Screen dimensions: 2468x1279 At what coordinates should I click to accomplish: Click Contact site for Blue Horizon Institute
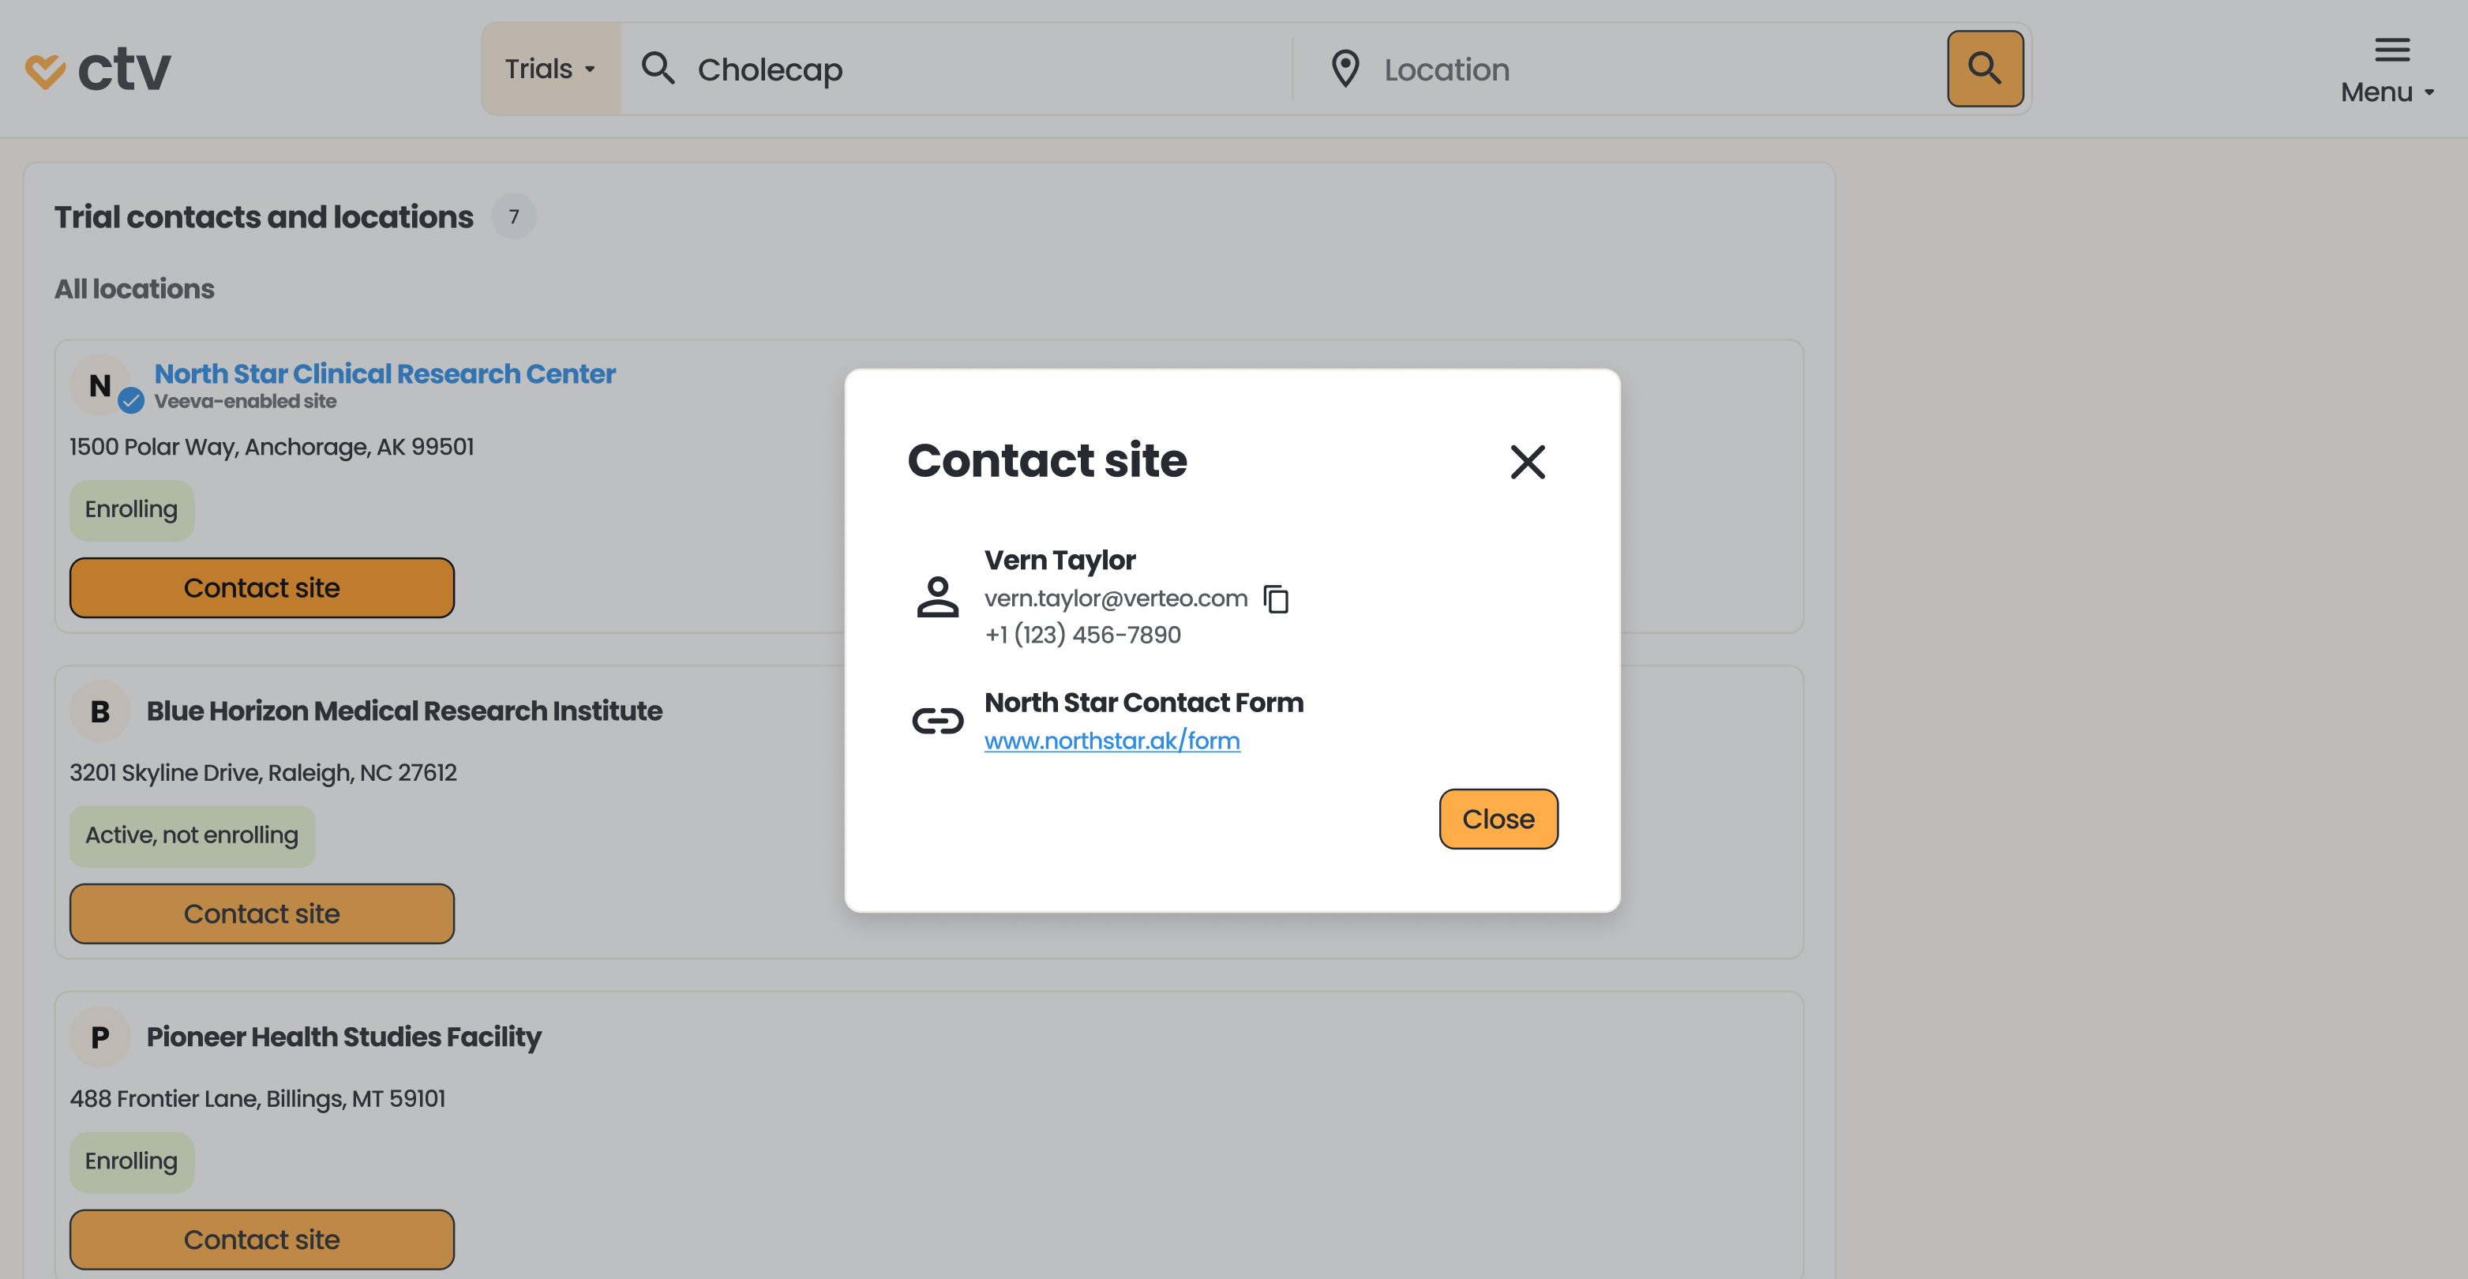(261, 913)
